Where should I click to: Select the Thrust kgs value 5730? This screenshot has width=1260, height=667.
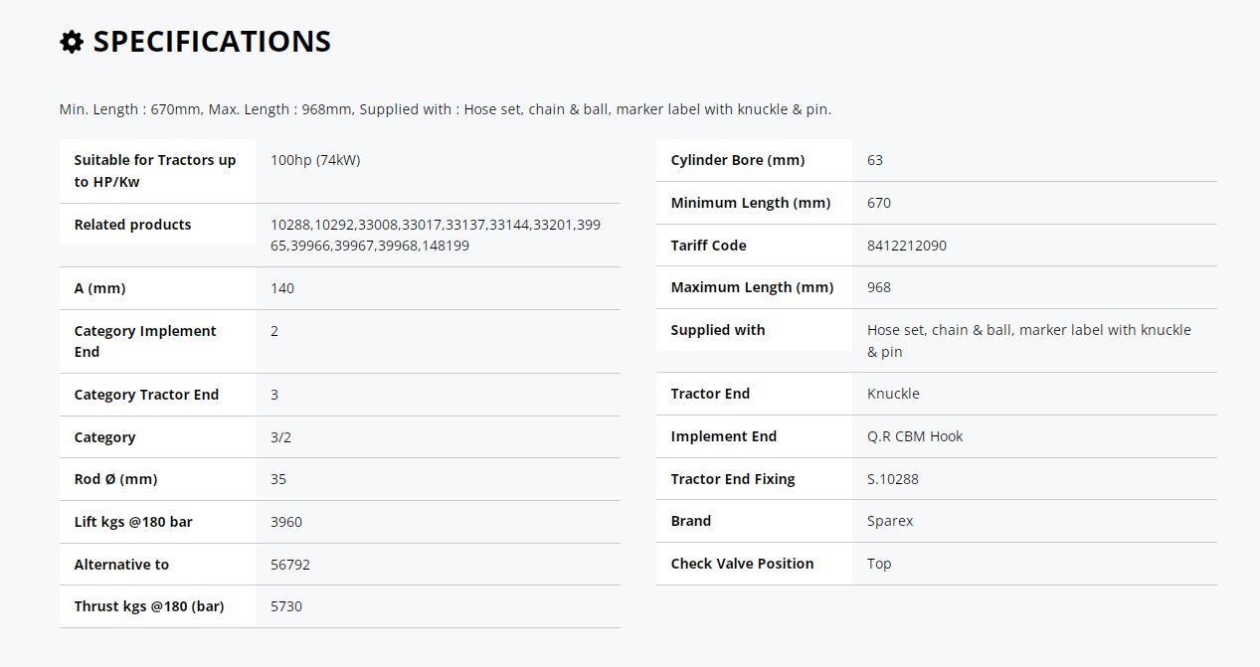[x=286, y=606]
